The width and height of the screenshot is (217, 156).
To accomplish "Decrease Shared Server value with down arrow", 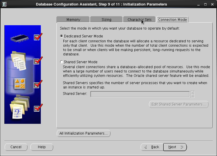I will tap(192, 96).
